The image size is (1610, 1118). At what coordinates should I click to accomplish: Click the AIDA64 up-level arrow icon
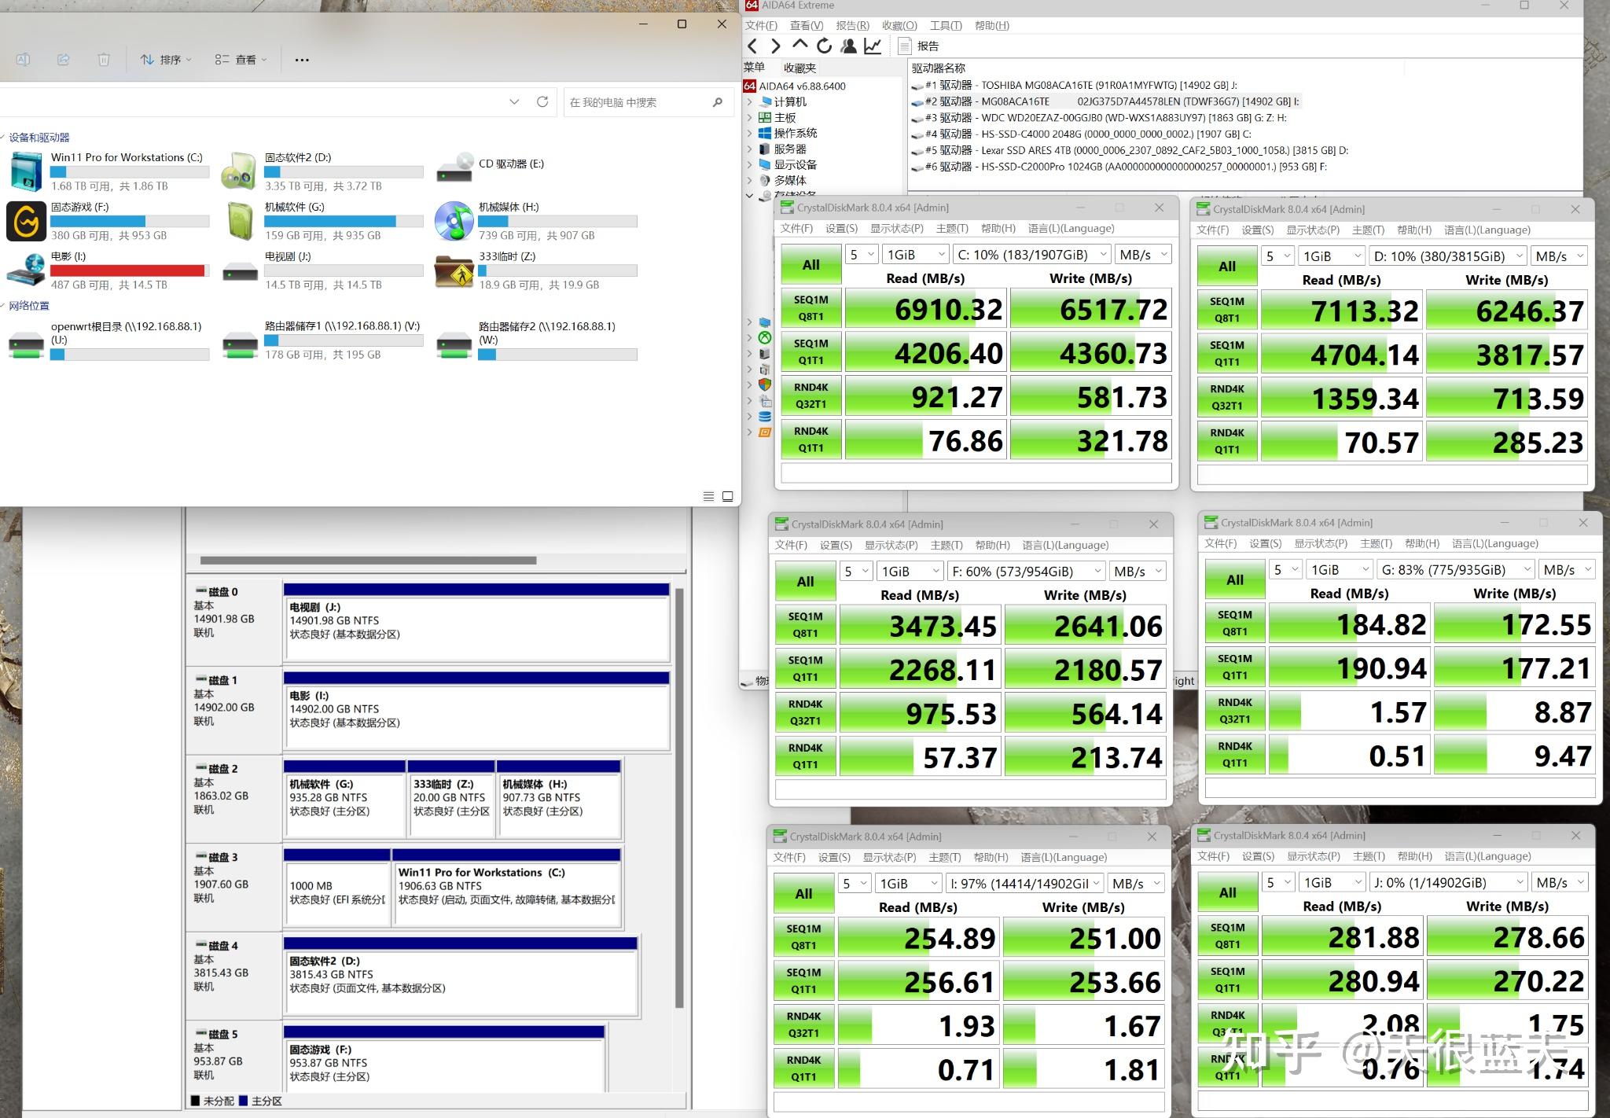coord(800,45)
